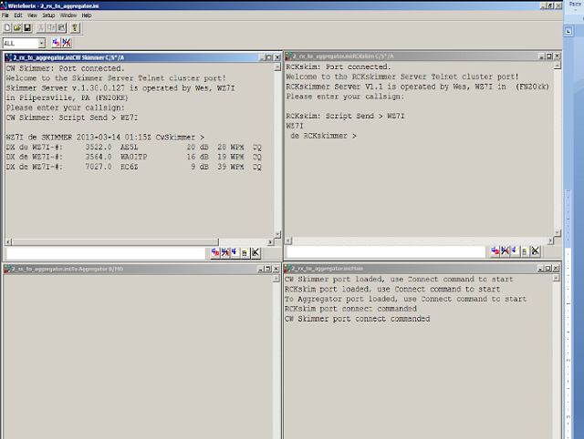Open a file with the folder icon
Image resolution: width=584 pixels, height=439 pixels.
pos(17,28)
